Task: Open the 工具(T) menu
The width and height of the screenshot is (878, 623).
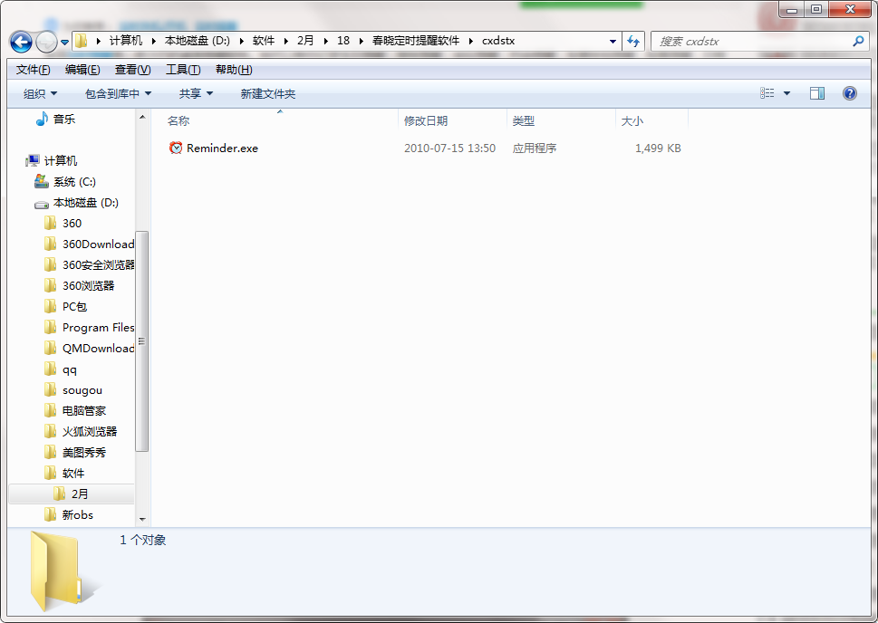Action: (183, 70)
